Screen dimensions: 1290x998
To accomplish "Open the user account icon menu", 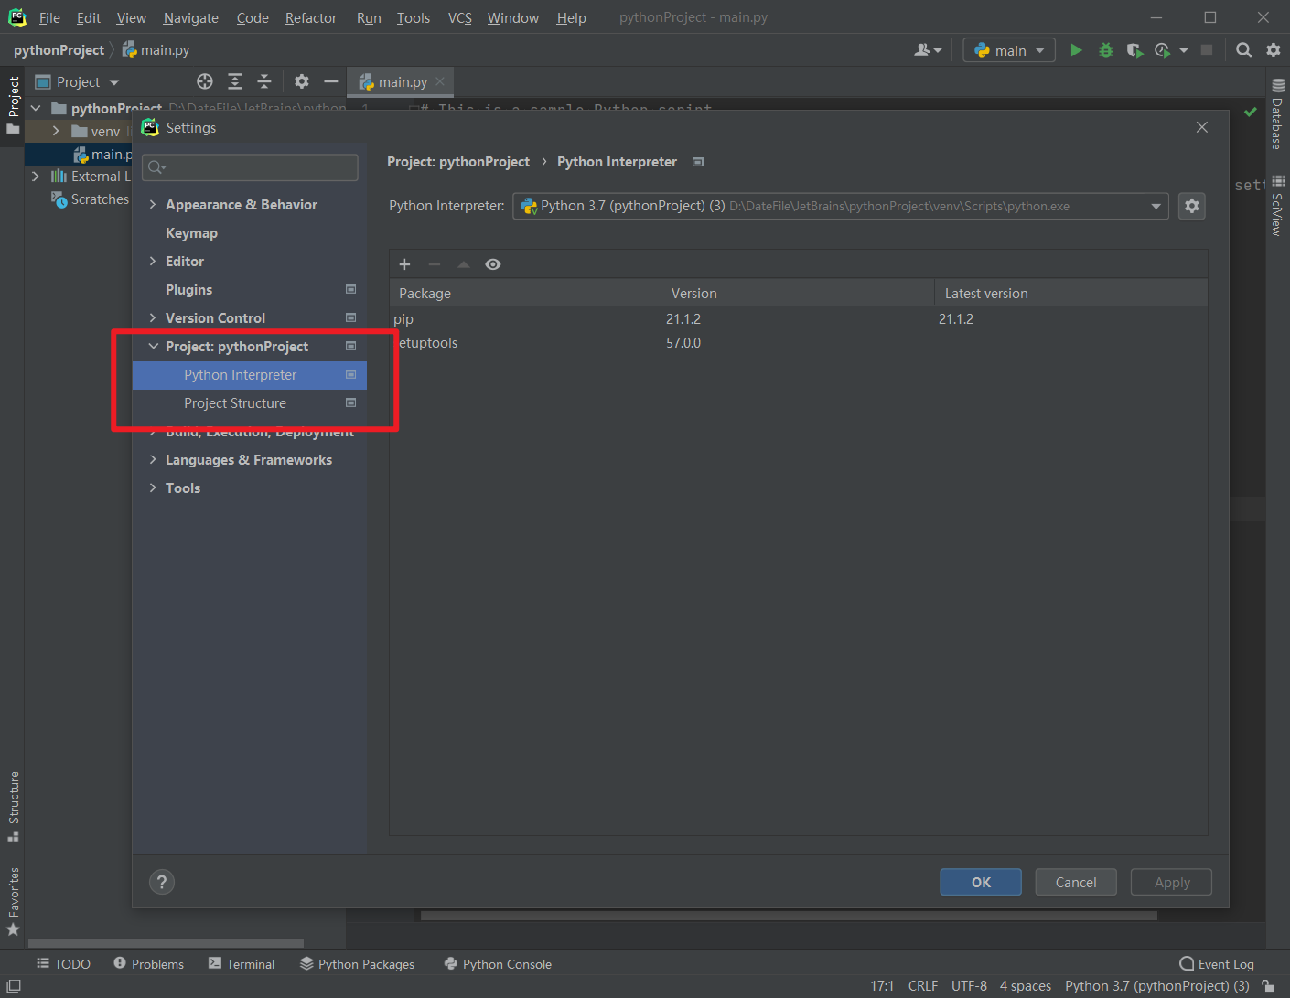I will point(927,50).
